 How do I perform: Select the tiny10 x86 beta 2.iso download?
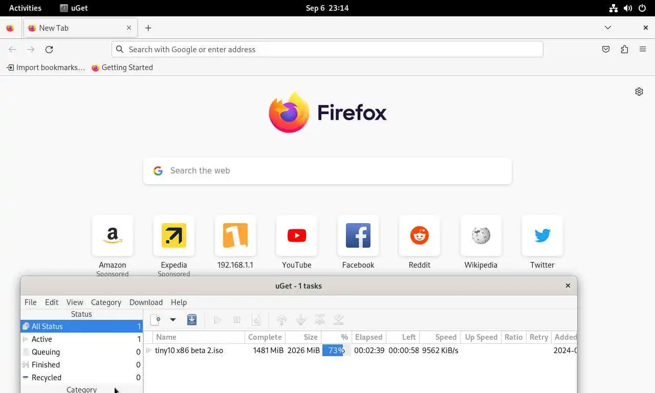click(x=189, y=351)
